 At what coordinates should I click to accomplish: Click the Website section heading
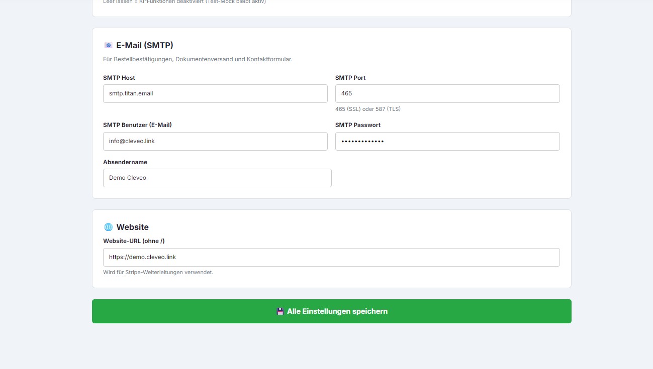[x=133, y=227]
